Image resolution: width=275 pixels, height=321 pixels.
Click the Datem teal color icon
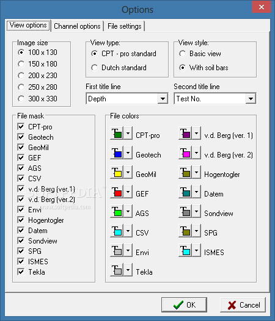point(185,192)
